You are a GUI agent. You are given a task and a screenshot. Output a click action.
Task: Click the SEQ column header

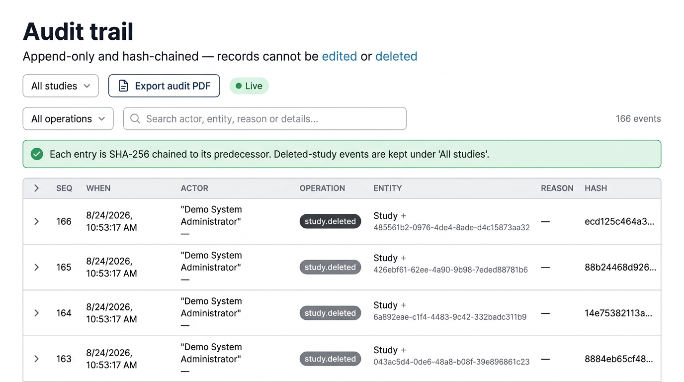64,188
